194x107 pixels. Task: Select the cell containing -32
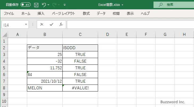(45, 61)
